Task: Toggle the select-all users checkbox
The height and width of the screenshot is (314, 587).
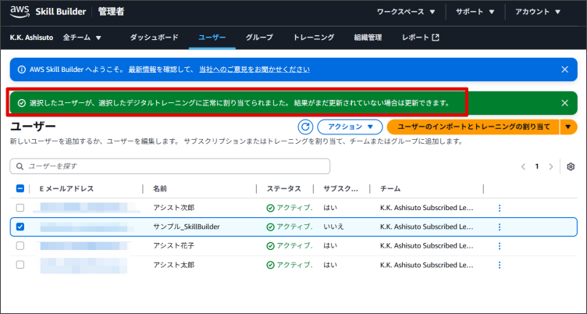Action: tap(20, 188)
